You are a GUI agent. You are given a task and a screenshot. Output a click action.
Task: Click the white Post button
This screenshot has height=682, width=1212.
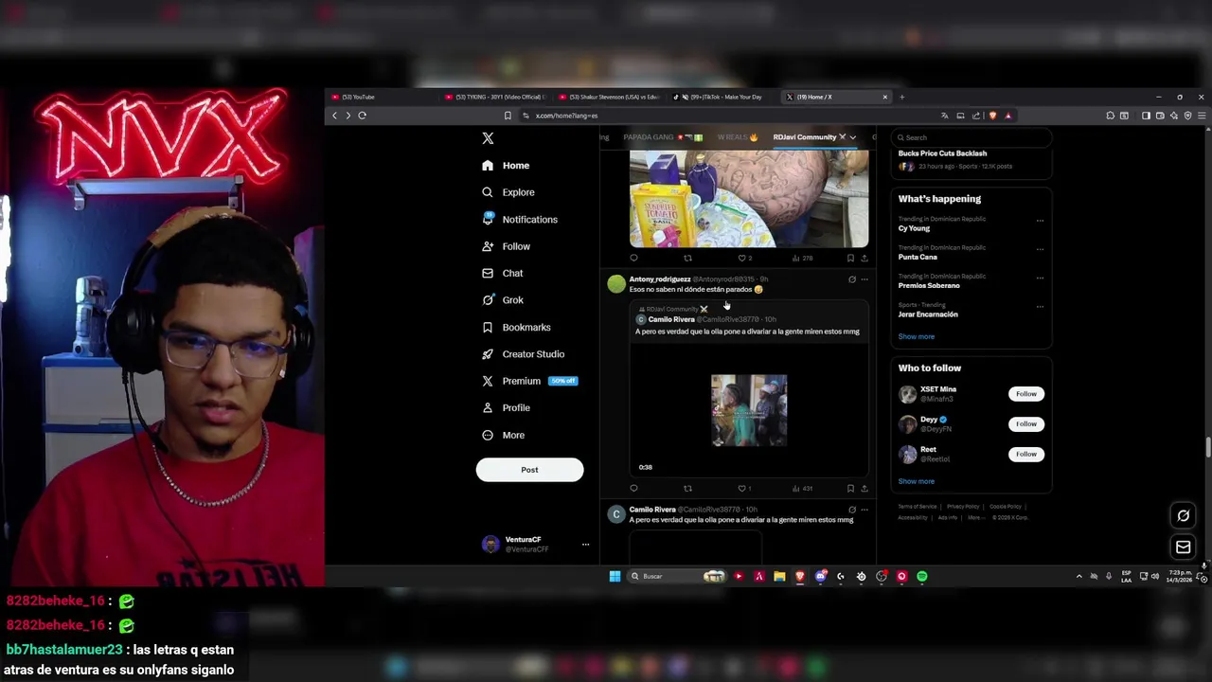[529, 470]
